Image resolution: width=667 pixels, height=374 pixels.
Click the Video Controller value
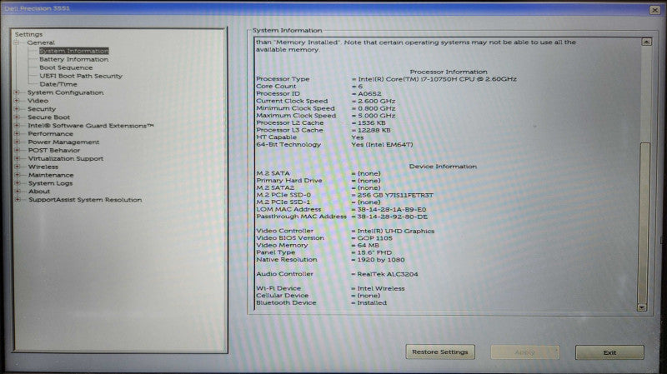coord(395,232)
